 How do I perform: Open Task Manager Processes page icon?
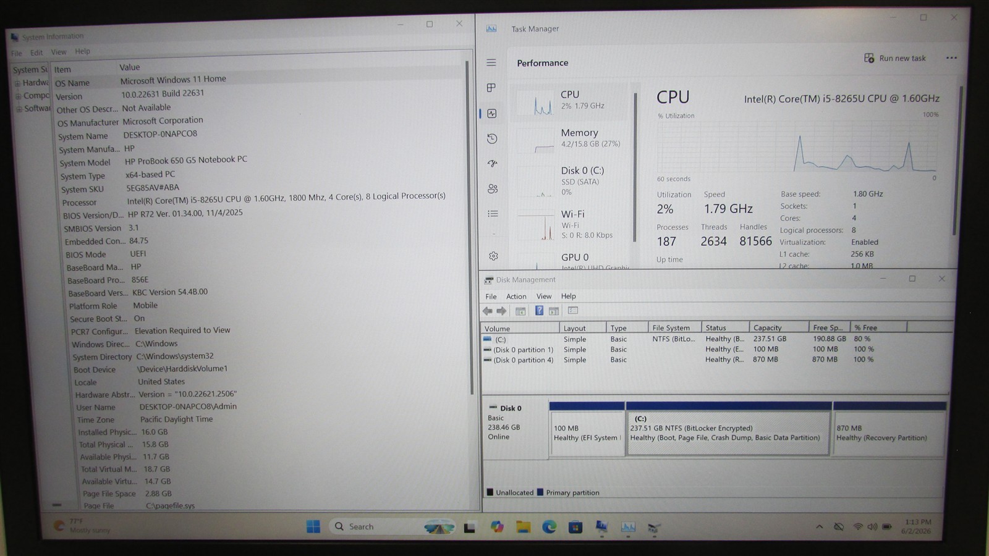pos(491,88)
